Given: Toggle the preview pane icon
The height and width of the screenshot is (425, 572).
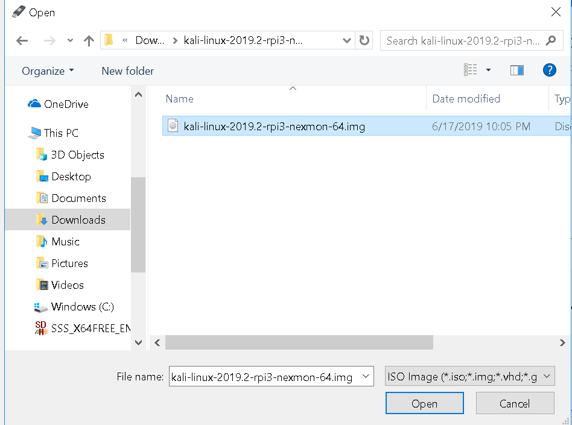Looking at the screenshot, I should [x=516, y=70].
